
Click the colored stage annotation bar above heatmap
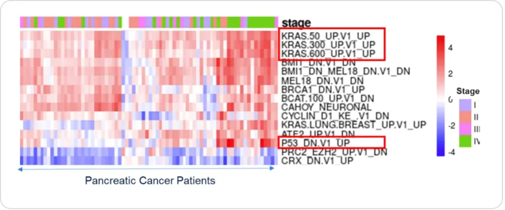pyautogui.click(x=148, y=22)
